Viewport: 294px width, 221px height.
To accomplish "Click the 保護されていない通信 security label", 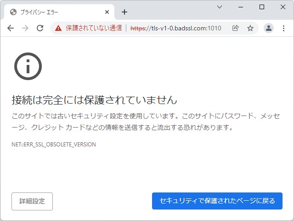I will 94,28.
